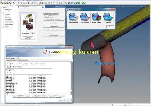This screenshot has width=151, height=106.
Task: Click horizontal scrollbar left arrow in versions list
Action: pyautogui.click(x=7, y=94)
